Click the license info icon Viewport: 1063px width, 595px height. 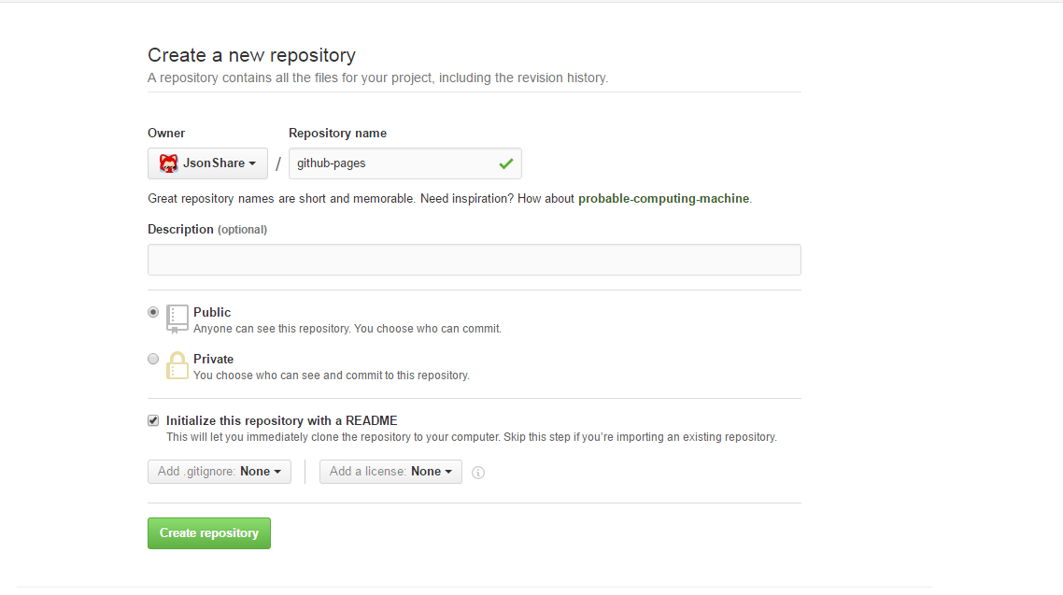[478, 473]
